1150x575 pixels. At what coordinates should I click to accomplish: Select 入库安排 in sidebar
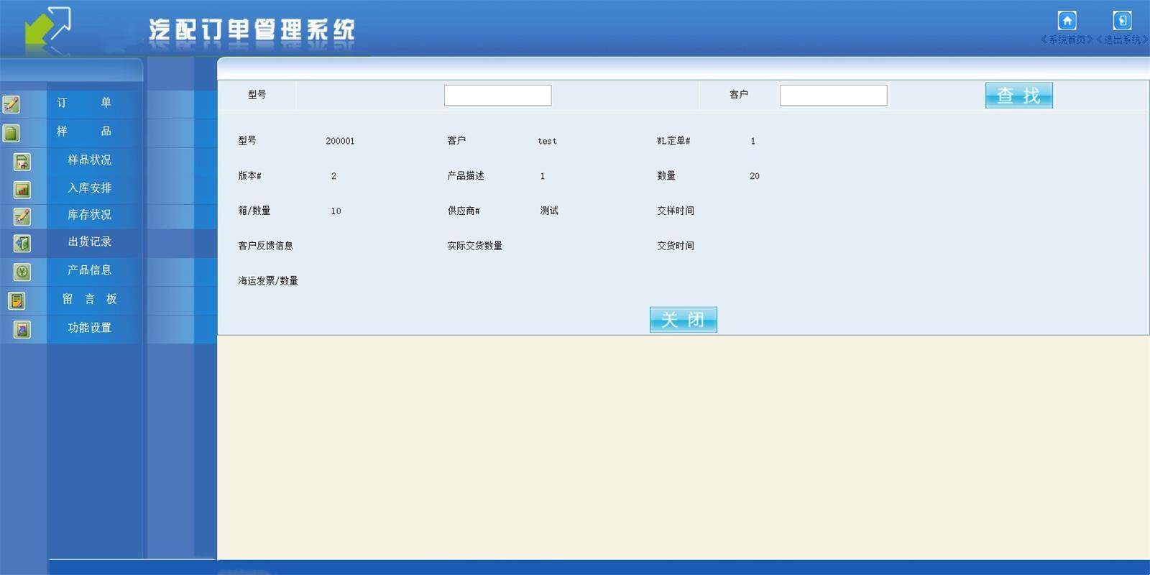(x=89, y=188)
